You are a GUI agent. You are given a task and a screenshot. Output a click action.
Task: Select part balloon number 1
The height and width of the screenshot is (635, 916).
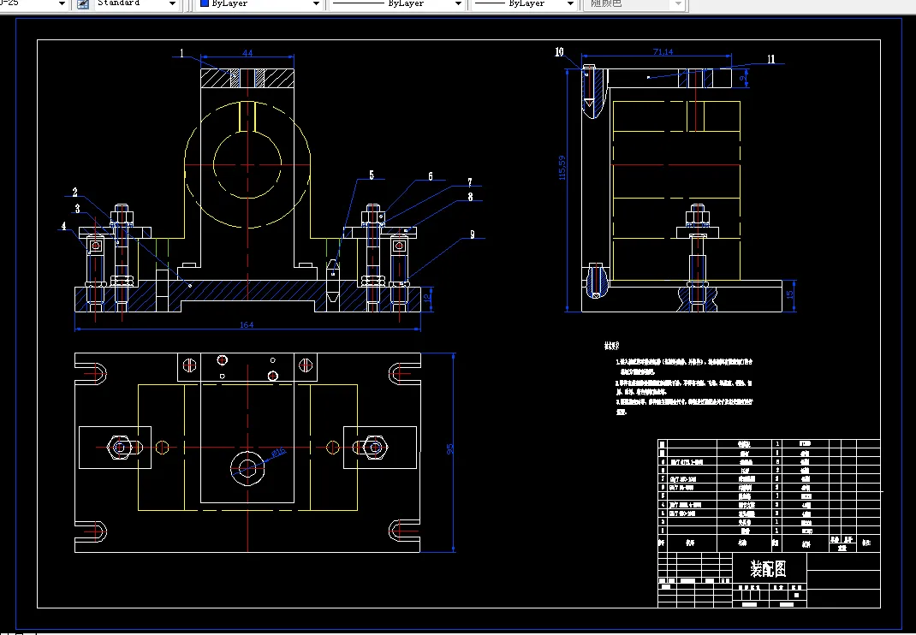181,54
